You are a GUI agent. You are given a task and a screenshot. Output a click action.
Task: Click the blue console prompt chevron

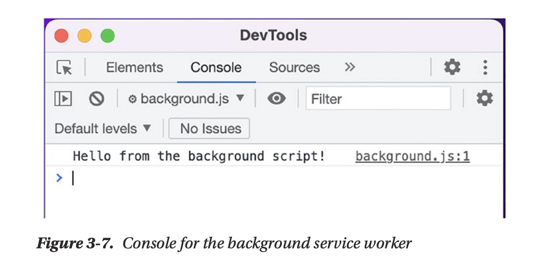click(59, 177)
